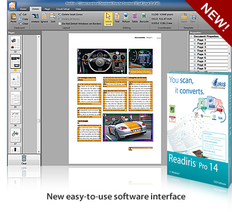Choose the Text zone tool
The width and height of the screenshot is (232, 212).
[117, 18]
